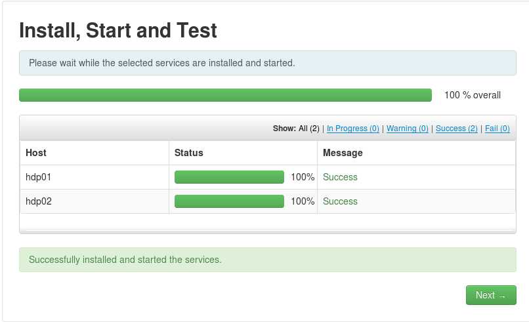529x322 pixels.
Task: Click the Next button
Action: coord(491,295)
